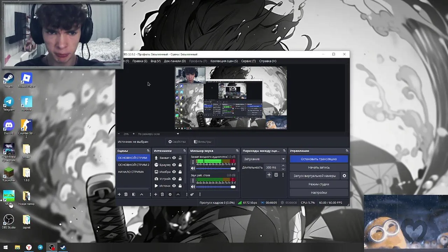Hide the Захват source via eye icon

[174, 158]
